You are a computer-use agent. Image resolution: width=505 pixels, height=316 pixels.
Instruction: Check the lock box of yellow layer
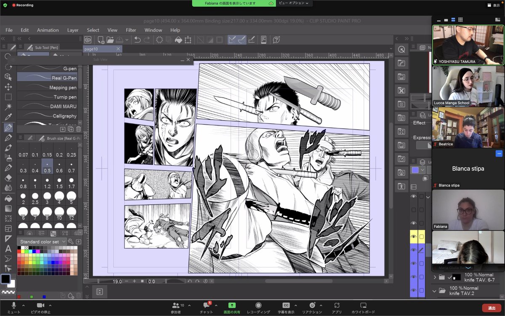click(421, 237)
